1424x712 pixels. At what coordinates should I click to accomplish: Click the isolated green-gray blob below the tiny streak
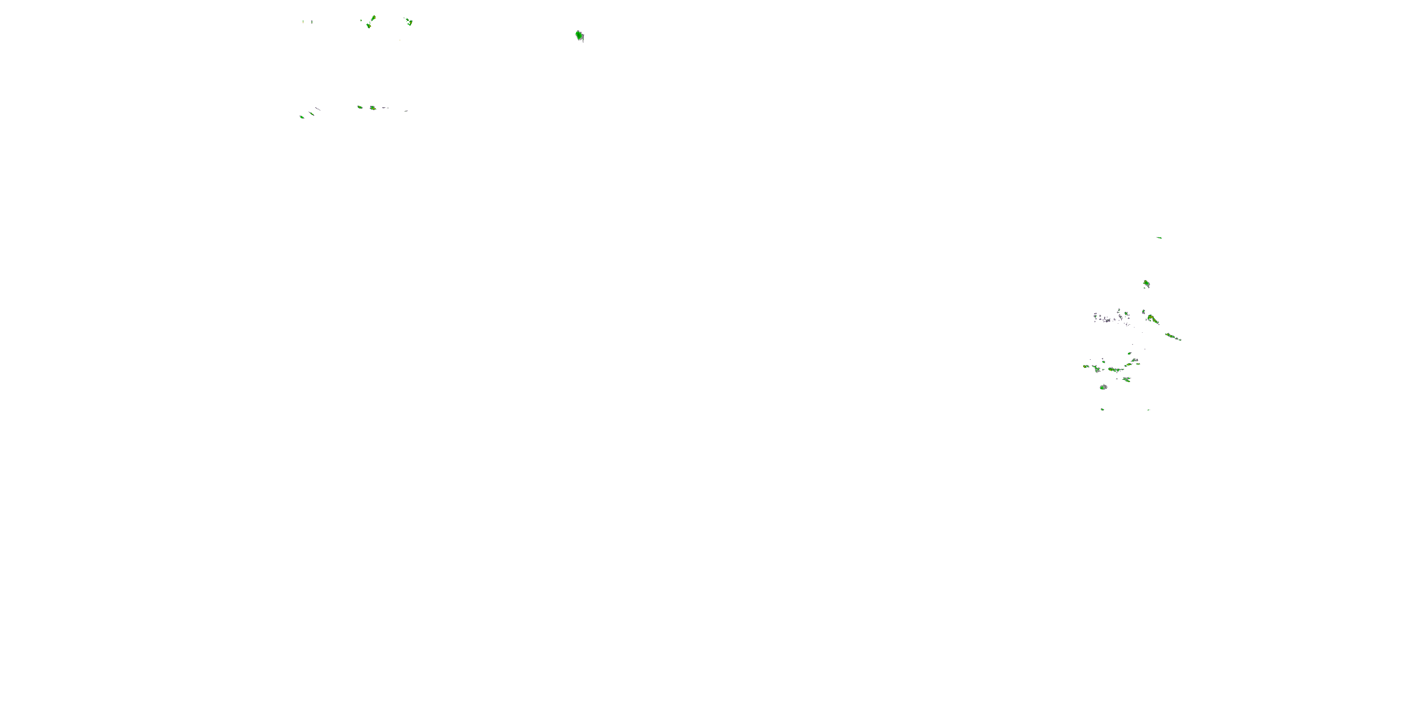[1146, 284]
